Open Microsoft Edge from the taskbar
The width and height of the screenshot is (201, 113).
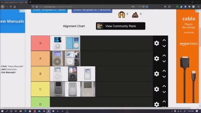point(25,111)
